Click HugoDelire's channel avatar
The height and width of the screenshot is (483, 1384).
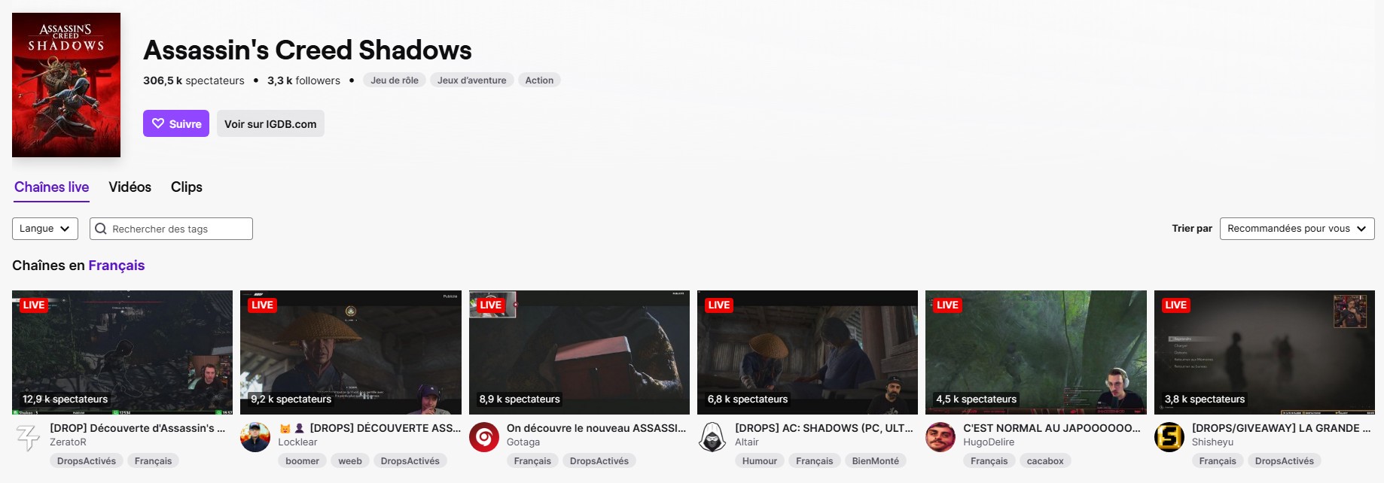pos(940,437)
